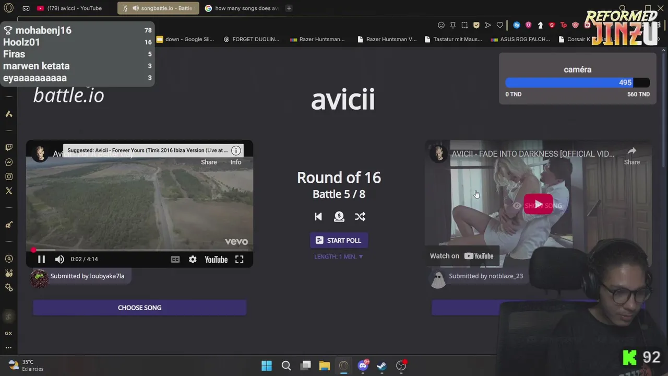The width and height of the screenshot is (668, 376).
Task: Open sidebar settings gear icon
Action: [x=8, y=288]
